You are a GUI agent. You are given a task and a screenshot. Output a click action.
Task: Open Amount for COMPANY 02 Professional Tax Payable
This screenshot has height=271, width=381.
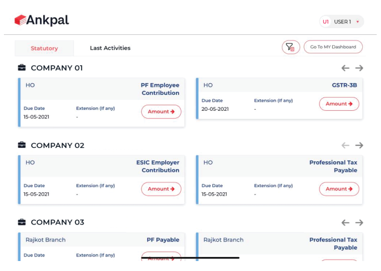pos(339,189)
